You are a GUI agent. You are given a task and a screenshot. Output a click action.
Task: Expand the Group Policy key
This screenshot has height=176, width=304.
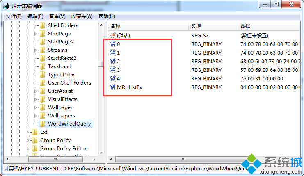27,140
